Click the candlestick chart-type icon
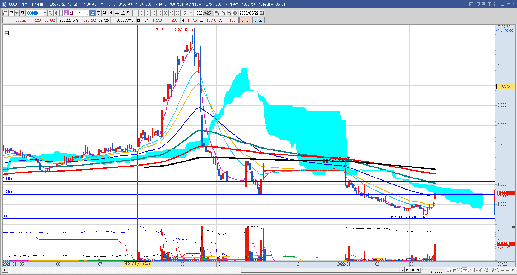The image size is (517, 275). tap(217, 13)
